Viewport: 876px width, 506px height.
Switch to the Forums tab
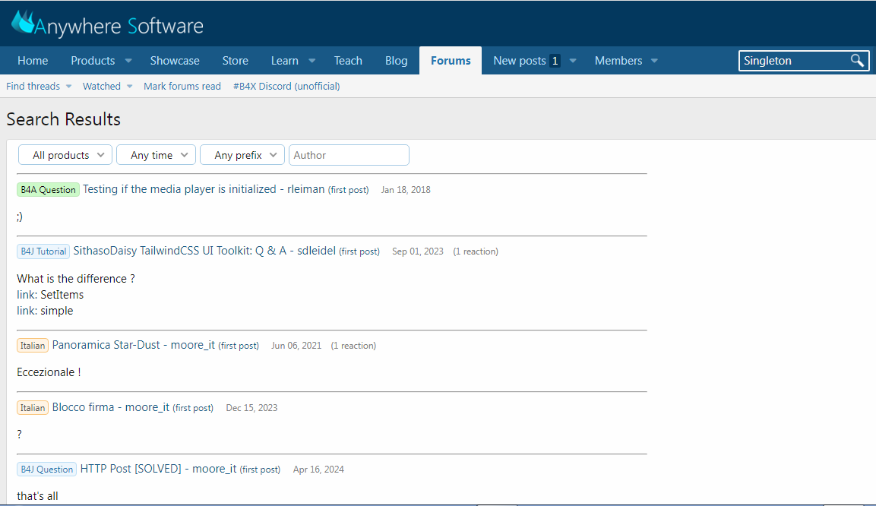450,60
